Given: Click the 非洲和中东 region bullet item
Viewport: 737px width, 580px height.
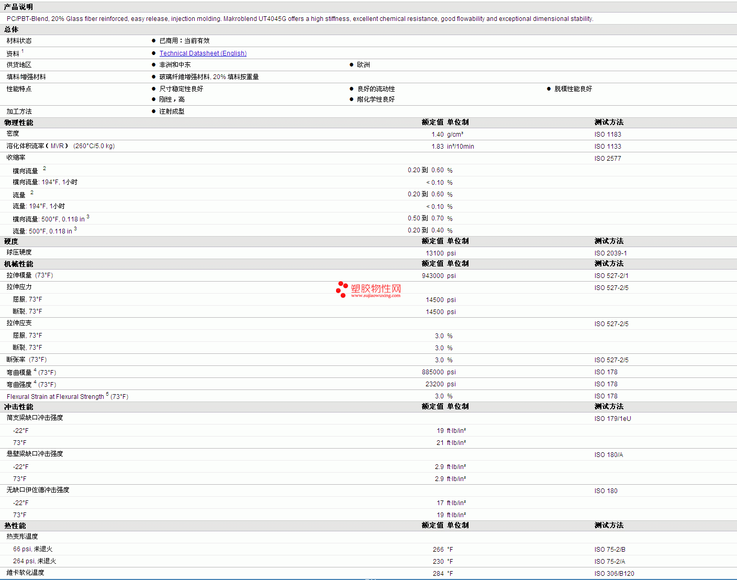Looking at the screenshot, I should [x=175, y=65].
